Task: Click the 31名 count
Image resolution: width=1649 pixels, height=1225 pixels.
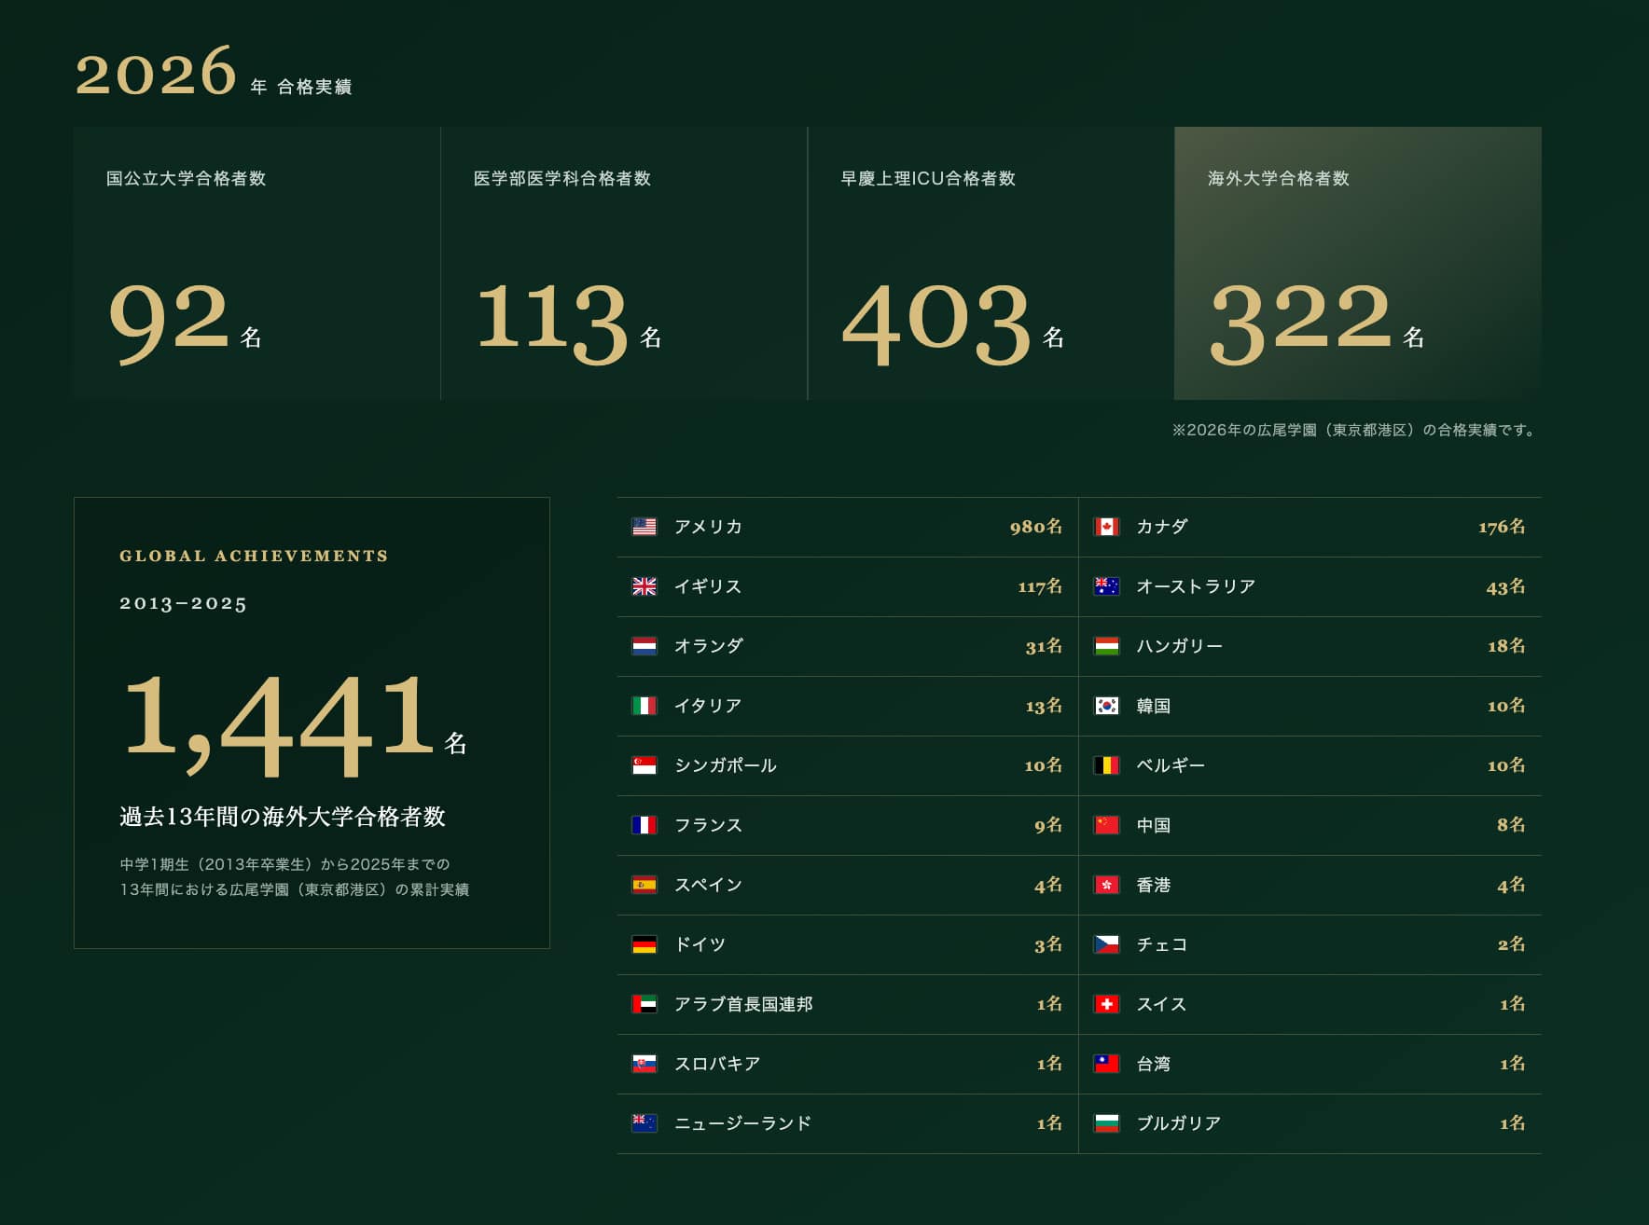Action: (1044, 646)
